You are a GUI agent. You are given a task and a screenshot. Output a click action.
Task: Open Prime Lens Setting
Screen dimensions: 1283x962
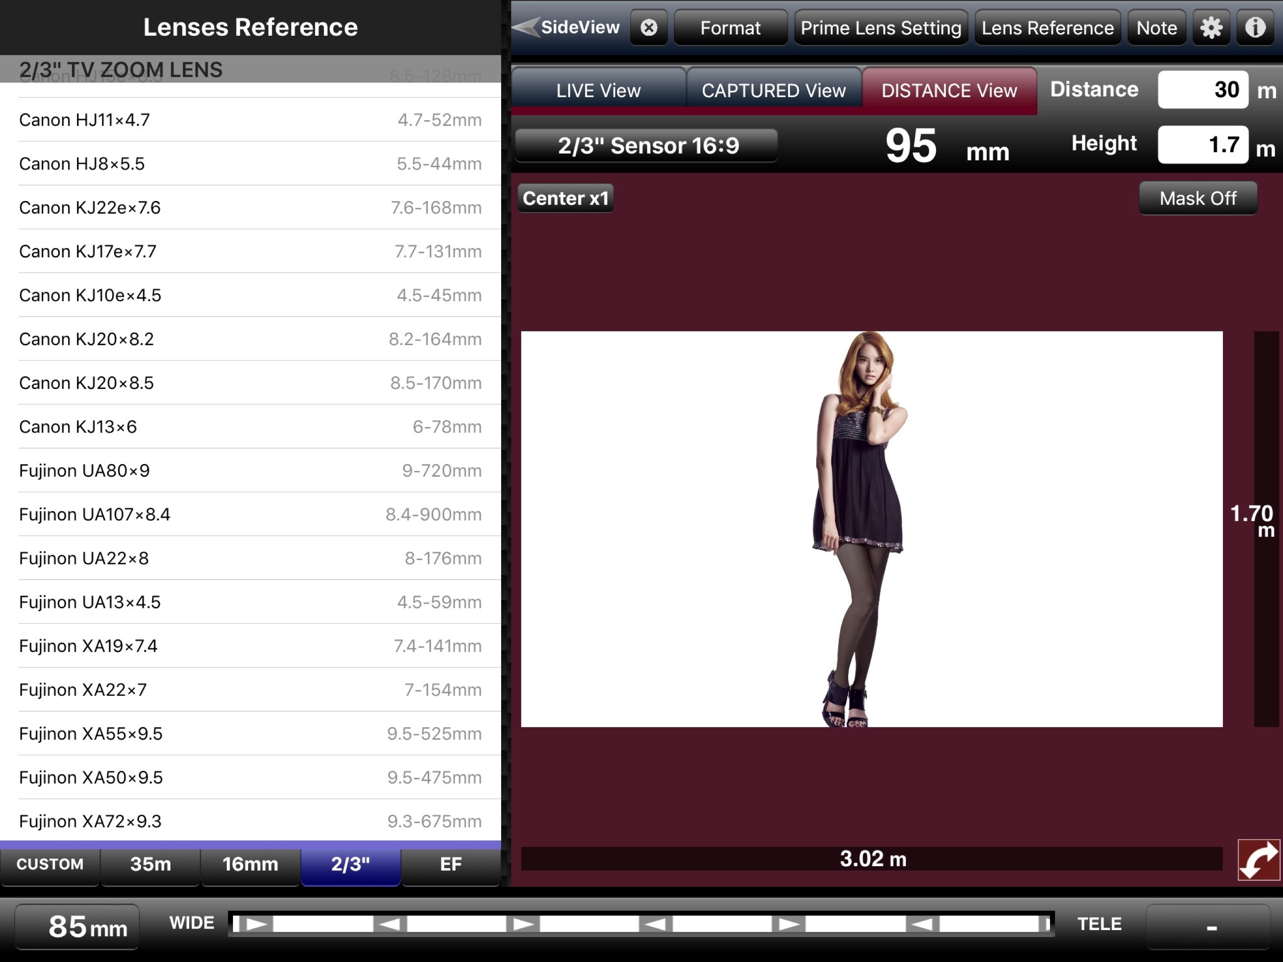point(881,28)
